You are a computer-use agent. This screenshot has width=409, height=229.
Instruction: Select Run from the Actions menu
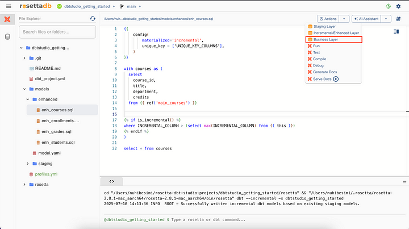tap(333, 46)
